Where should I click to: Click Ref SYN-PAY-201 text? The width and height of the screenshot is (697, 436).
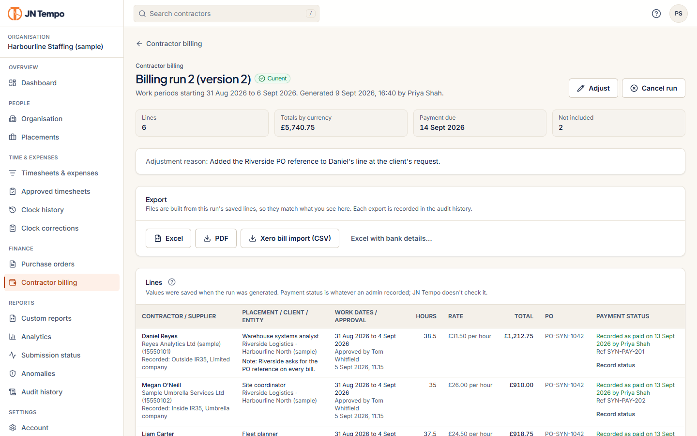621,352
